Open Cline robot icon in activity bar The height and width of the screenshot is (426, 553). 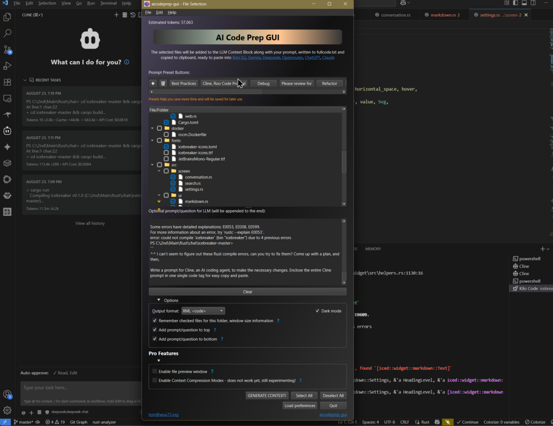(7, 131)
